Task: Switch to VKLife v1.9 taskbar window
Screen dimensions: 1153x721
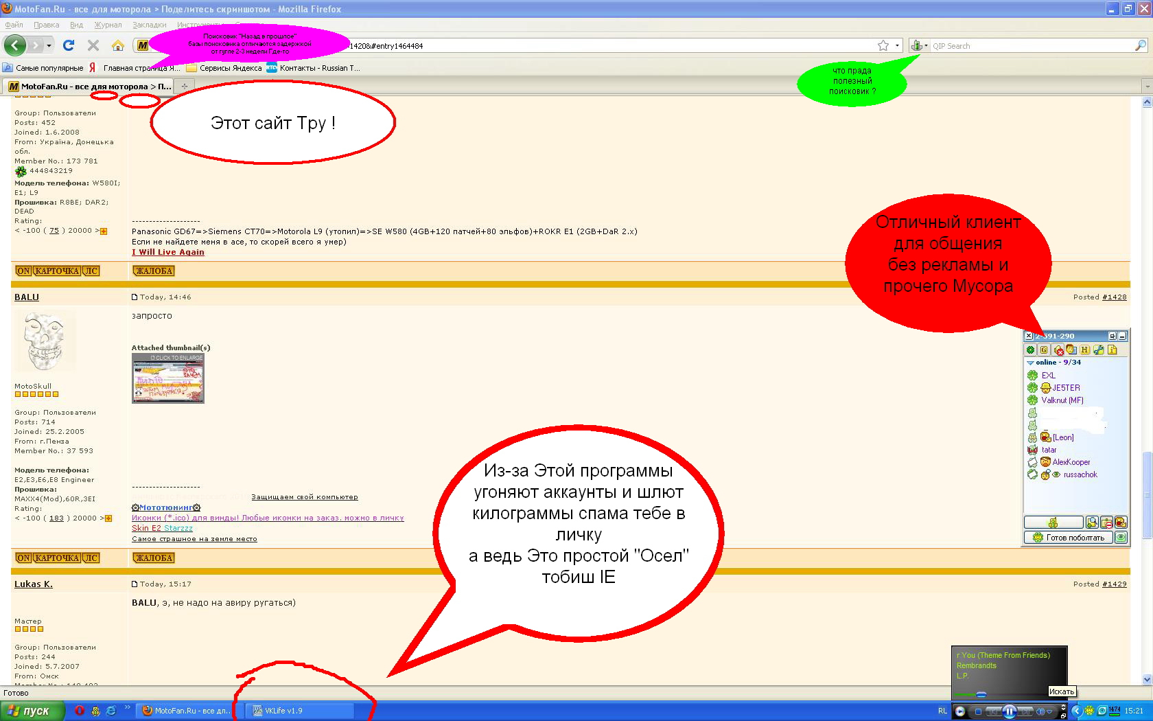Action: click(x=301, y=711)
